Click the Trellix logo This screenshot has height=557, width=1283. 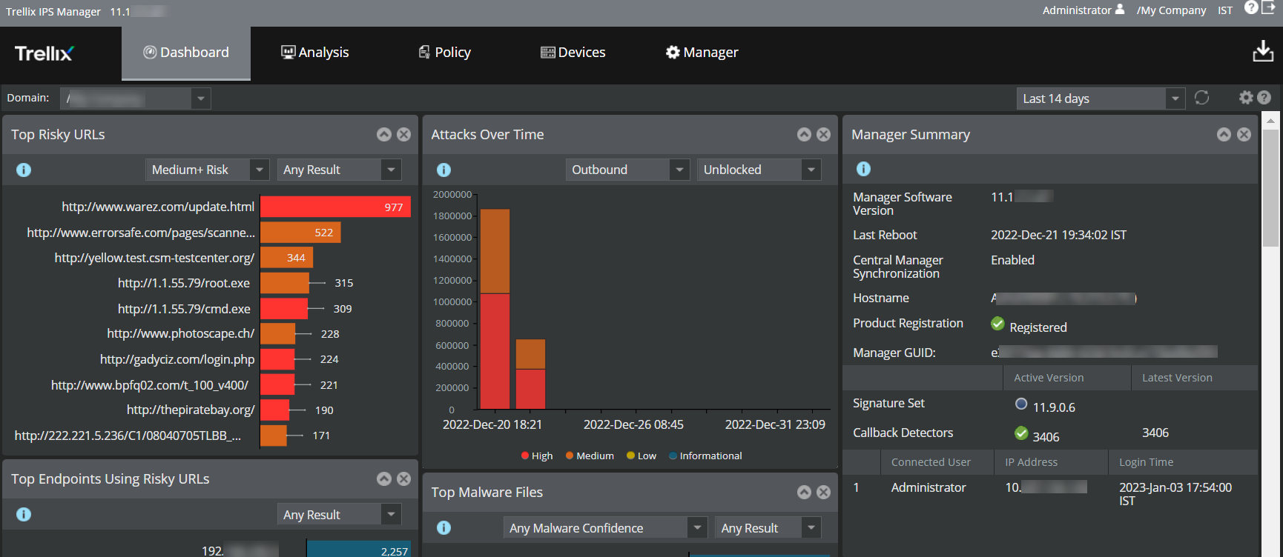click(44, 53)
